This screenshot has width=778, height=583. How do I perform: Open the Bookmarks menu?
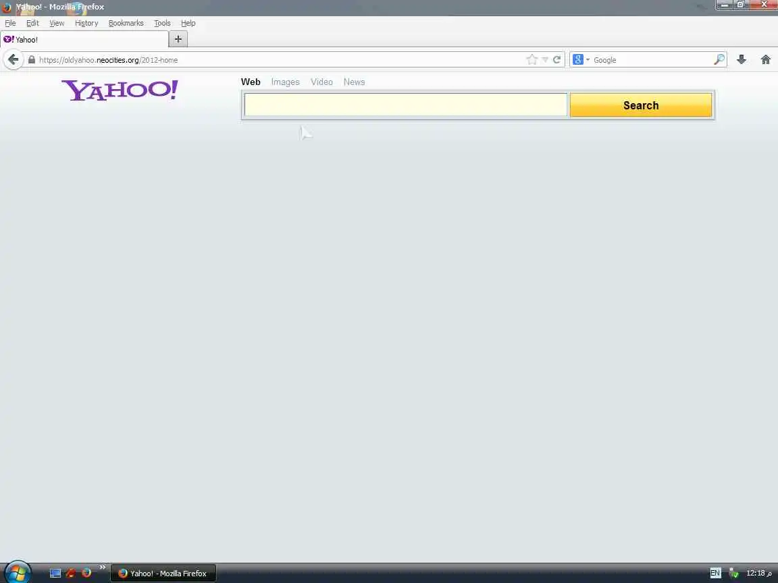(126, 24)
